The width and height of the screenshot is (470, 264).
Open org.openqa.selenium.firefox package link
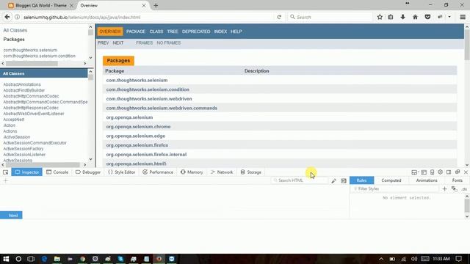(137, 145)
